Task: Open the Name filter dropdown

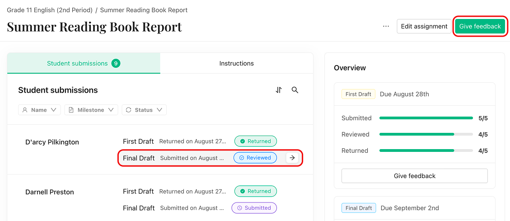Action: click(x=39, y=110)
